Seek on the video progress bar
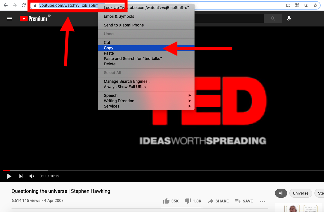This screenshot has height=212, width=324. coord(163,170)
